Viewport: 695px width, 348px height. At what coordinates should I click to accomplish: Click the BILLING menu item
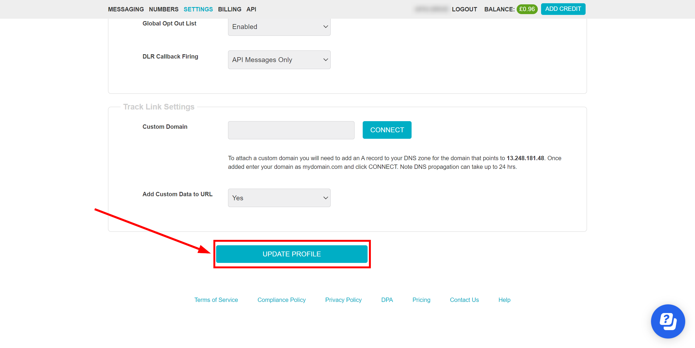[x=229, y=8]
